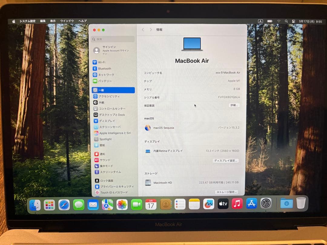Click the forward navigation chevron
Screen dimensions: 327x245
coord(150,30)
